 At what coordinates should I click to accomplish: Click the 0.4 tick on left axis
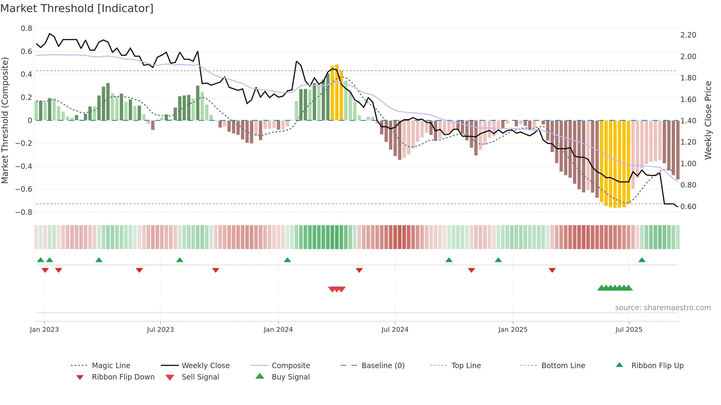26,74
